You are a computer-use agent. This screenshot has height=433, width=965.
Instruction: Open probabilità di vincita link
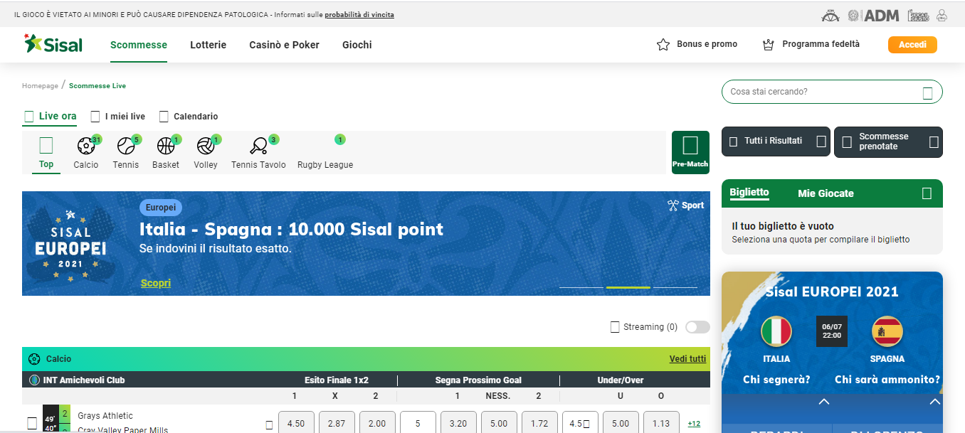click(x=359, y=15)
